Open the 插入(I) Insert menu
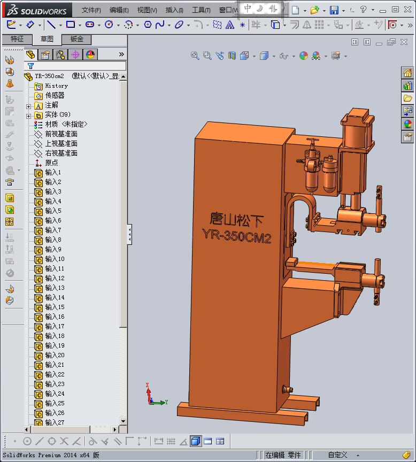 174,10
